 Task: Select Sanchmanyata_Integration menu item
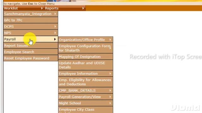(31, 14)
